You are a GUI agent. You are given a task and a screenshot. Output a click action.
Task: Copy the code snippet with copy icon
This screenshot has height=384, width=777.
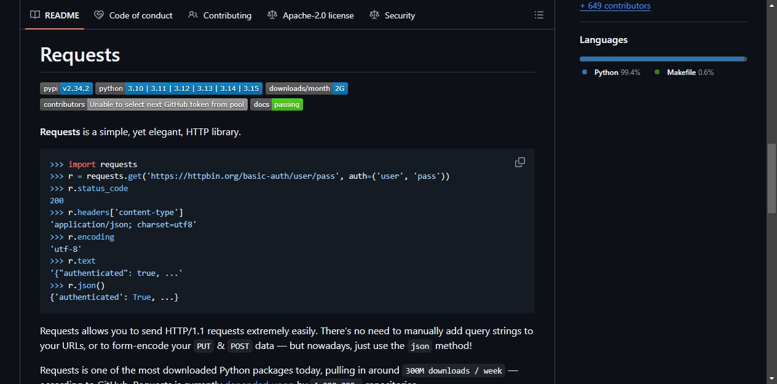(x=520, y=162)
